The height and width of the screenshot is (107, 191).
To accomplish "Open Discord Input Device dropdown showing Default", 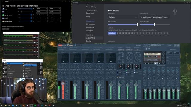I will [123, 17].
